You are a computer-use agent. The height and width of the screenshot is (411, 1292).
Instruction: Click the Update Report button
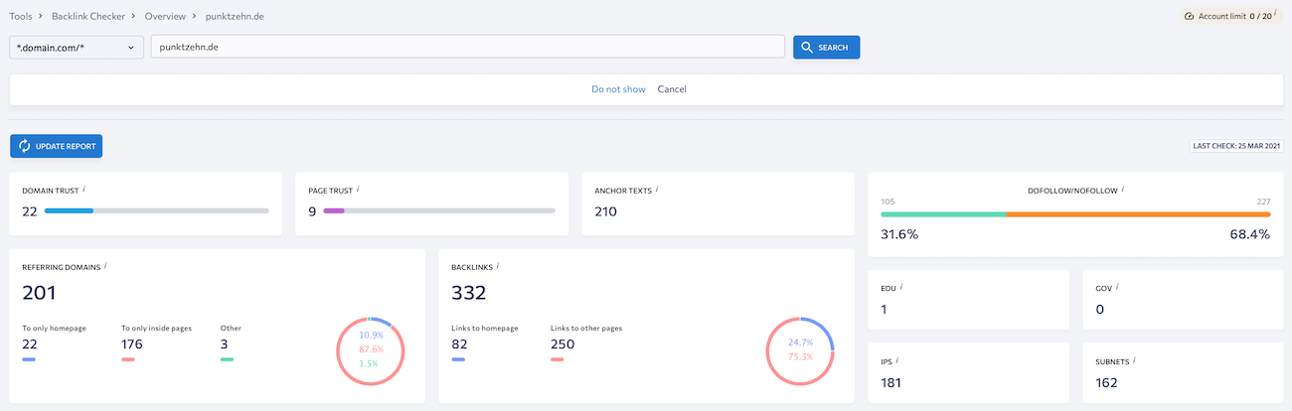57,146
